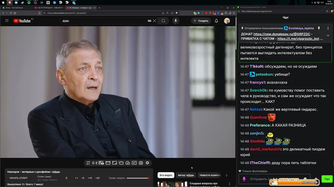Click the YouTube search magnifier button

[x=163, y=21]
